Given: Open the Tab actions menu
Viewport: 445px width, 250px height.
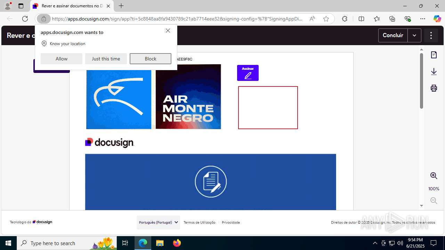Looking at the screenshot, I should point(21,6).
